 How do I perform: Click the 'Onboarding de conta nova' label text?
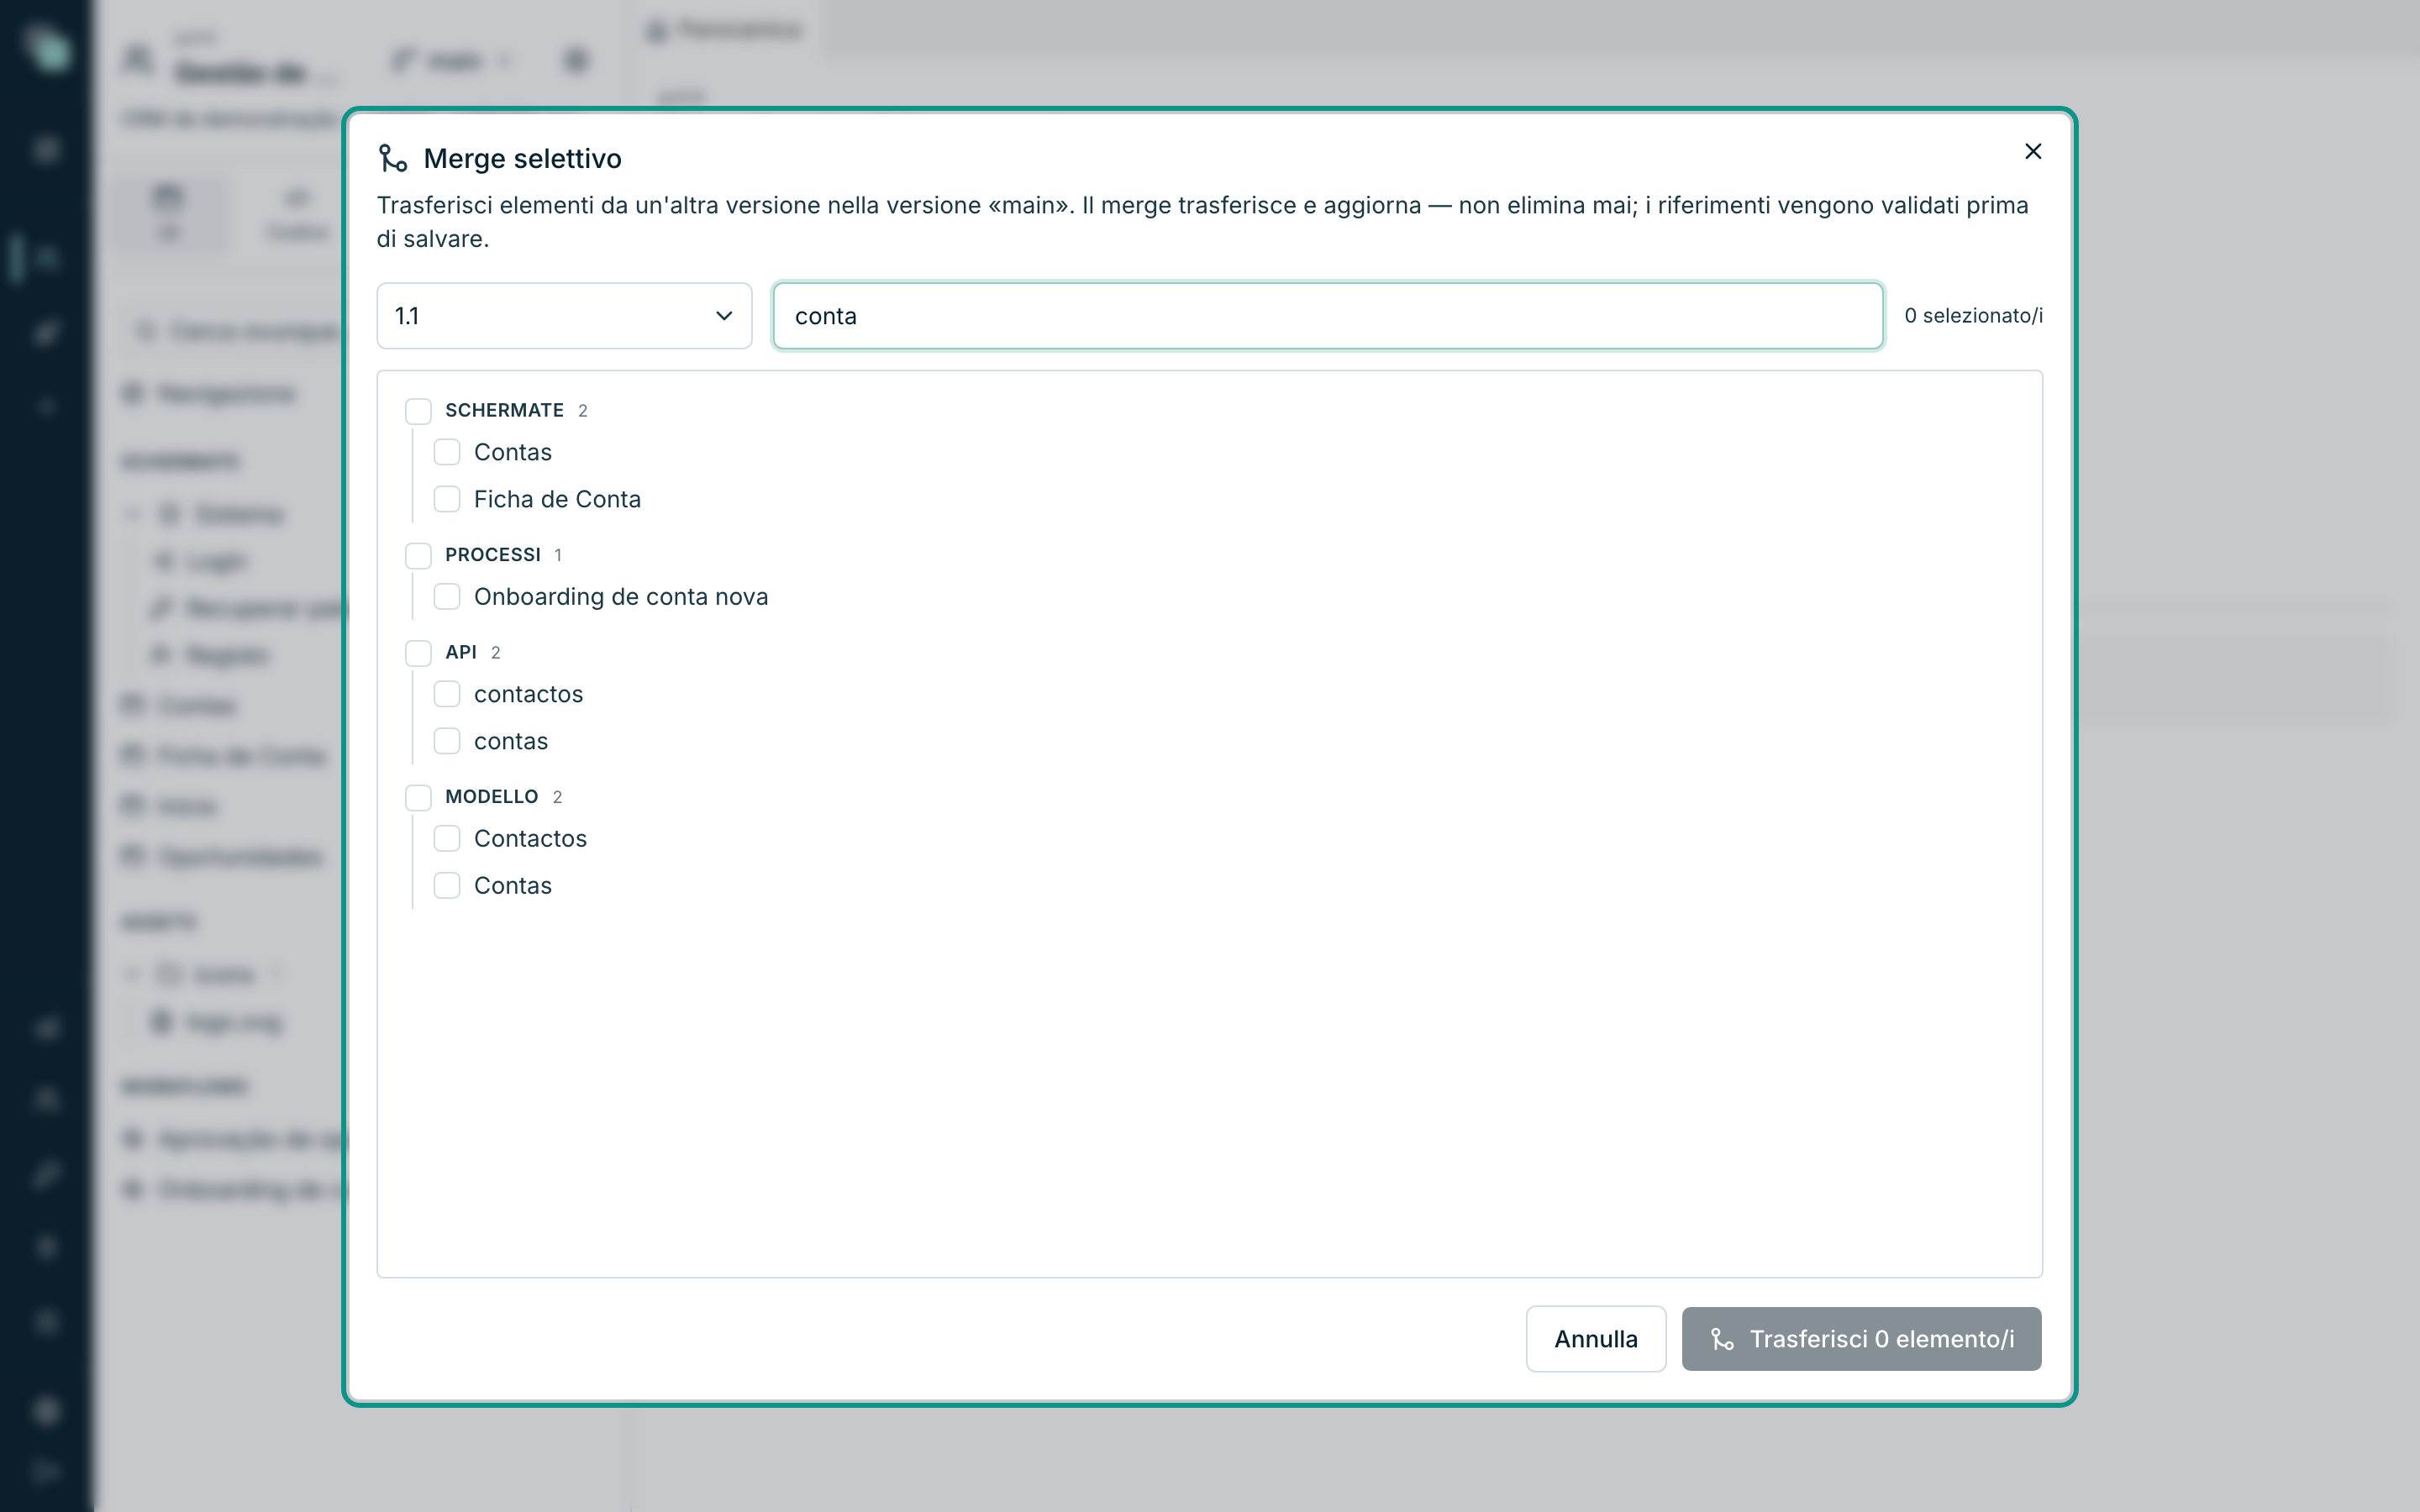click(621, 597)
